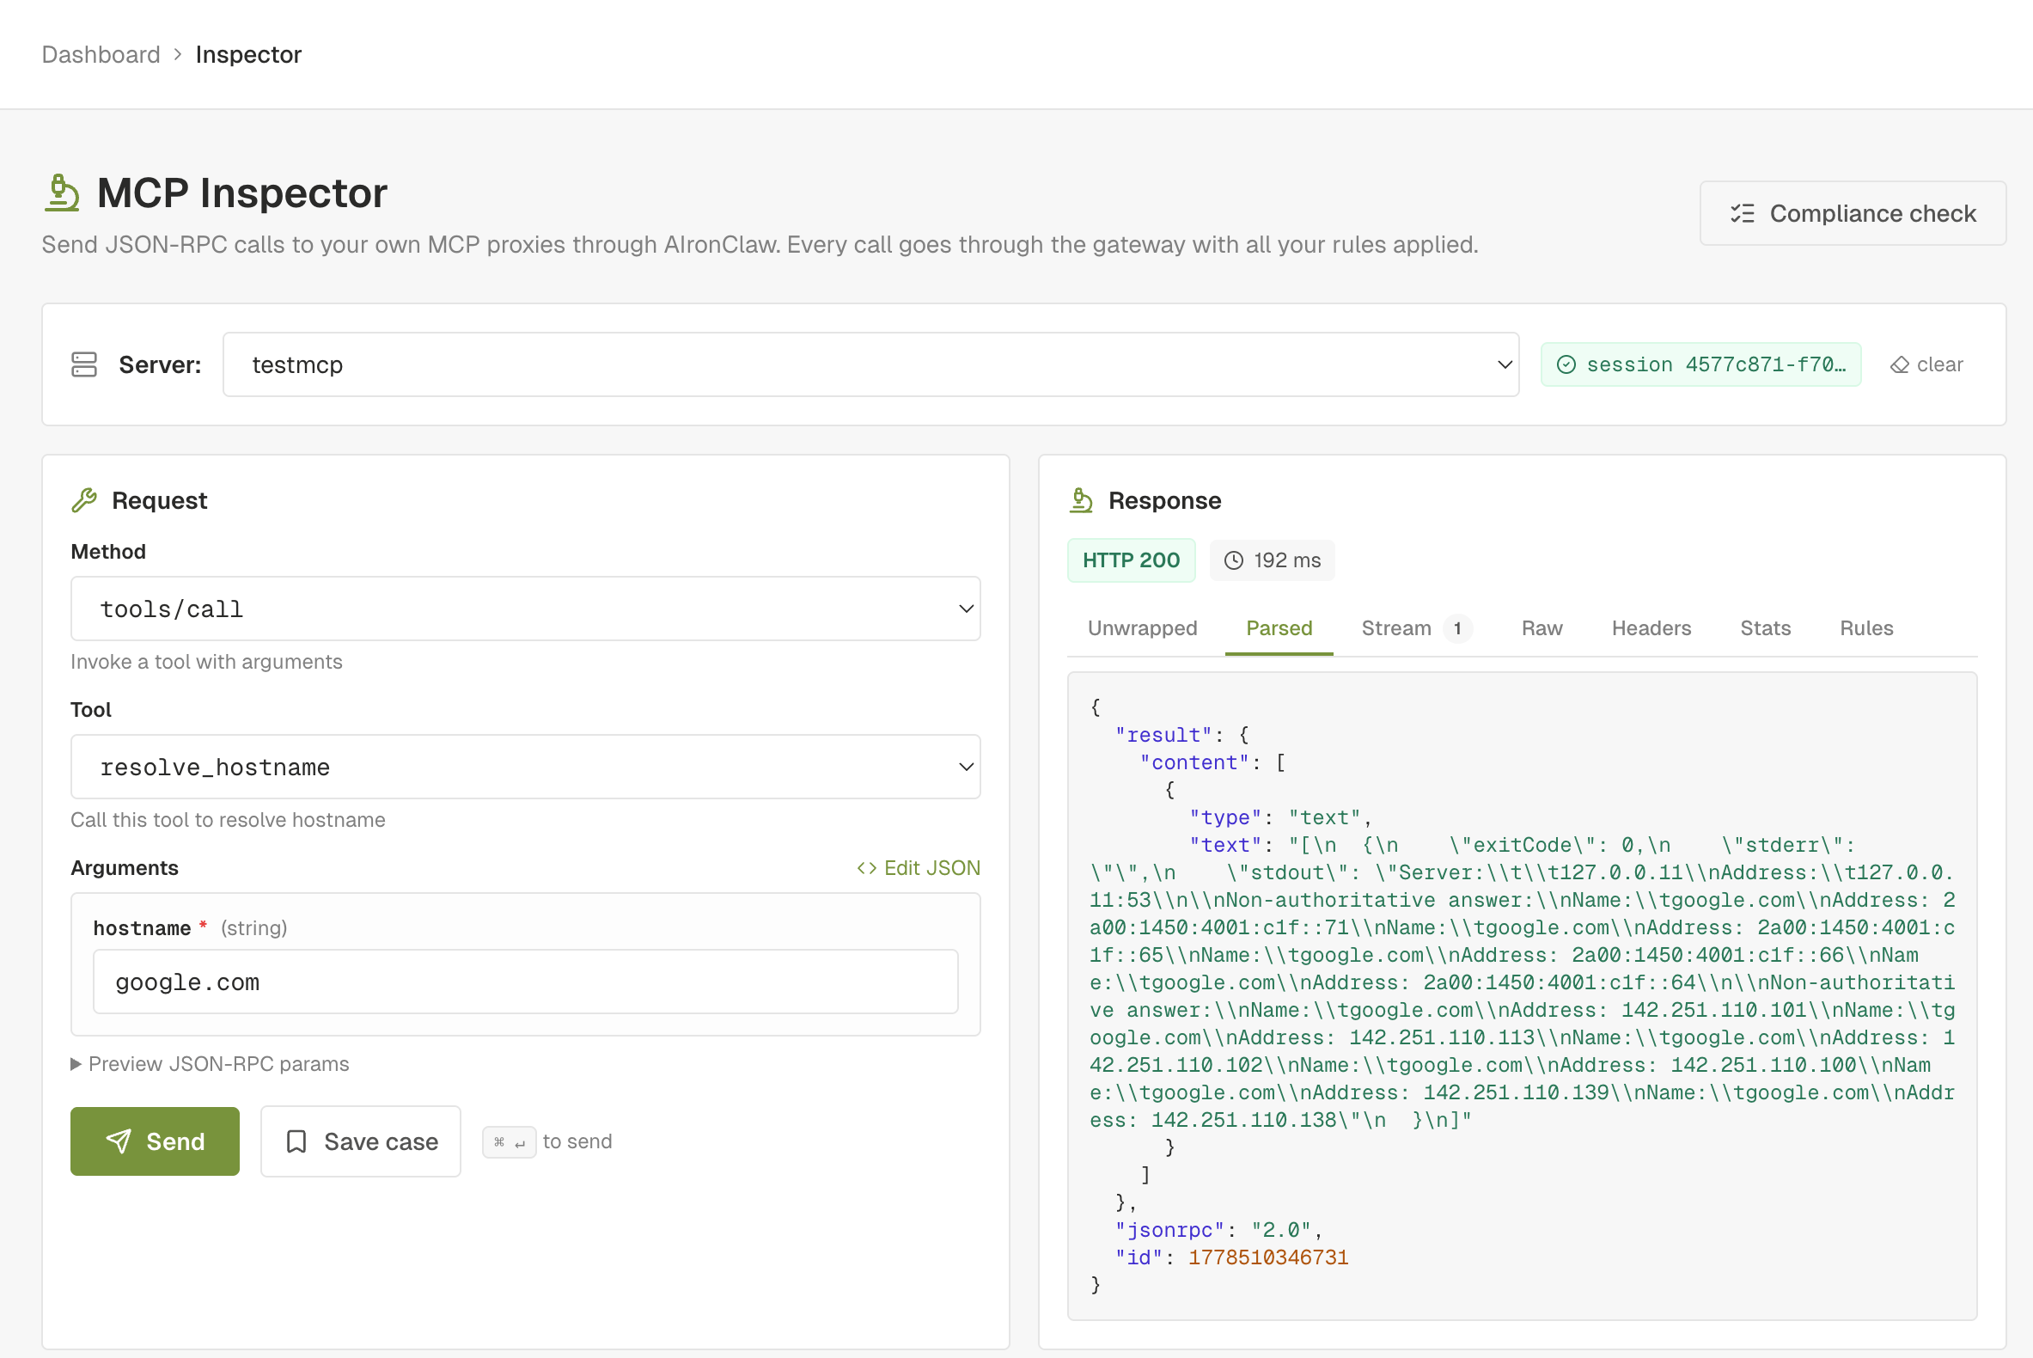Click the session 4577c871 badge
This screenshot has width=2033, height=1358.
tap(1700, 364)
